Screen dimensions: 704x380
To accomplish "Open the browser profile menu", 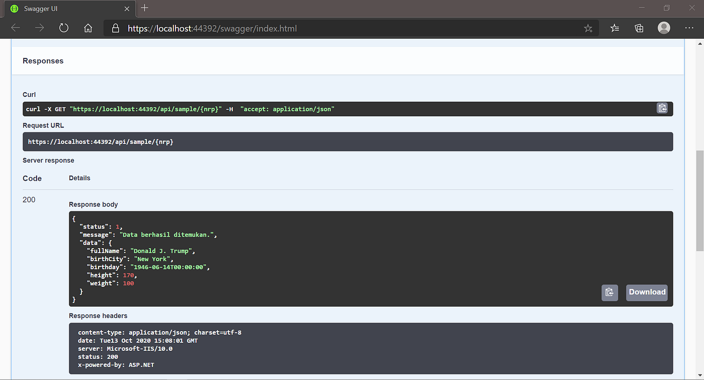I will (664, 28).
